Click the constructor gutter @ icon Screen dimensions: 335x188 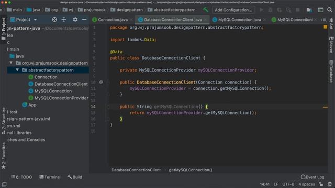click(101, 82)
